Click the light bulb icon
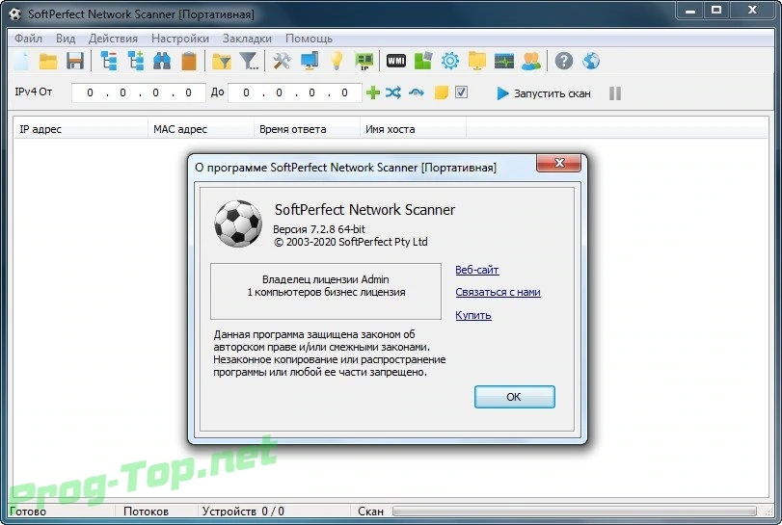The image size is (782, 525). (x=337, y=62)
